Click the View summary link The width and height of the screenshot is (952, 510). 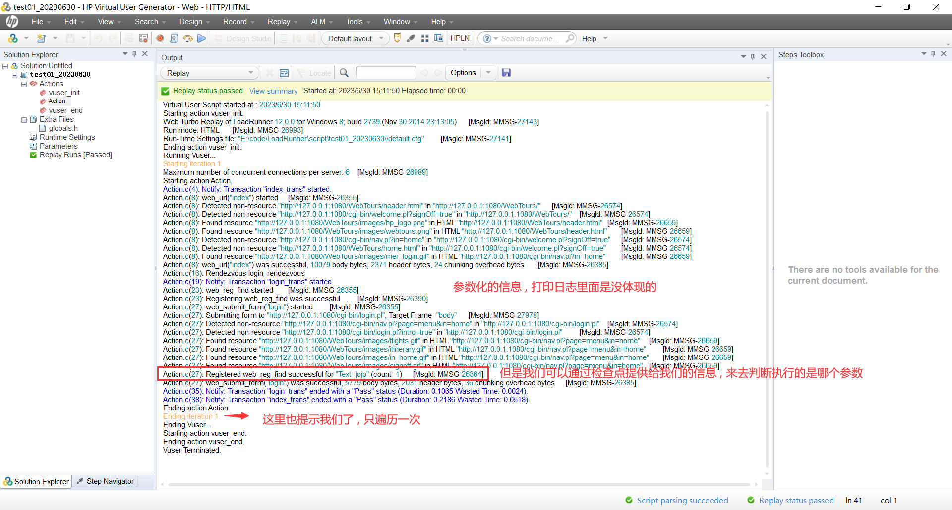(273, 91)
